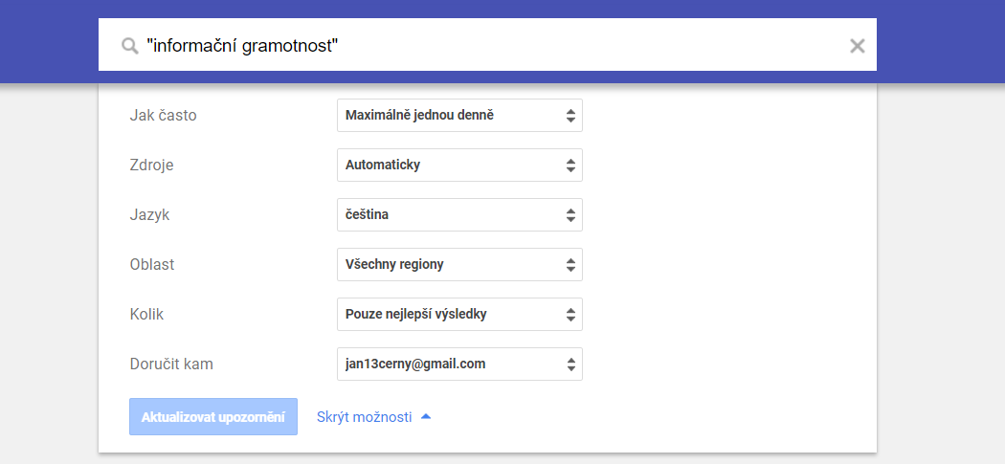
Task: Click the up-down arrows on Doručit kam selector
Action: (x=570, y=365)
